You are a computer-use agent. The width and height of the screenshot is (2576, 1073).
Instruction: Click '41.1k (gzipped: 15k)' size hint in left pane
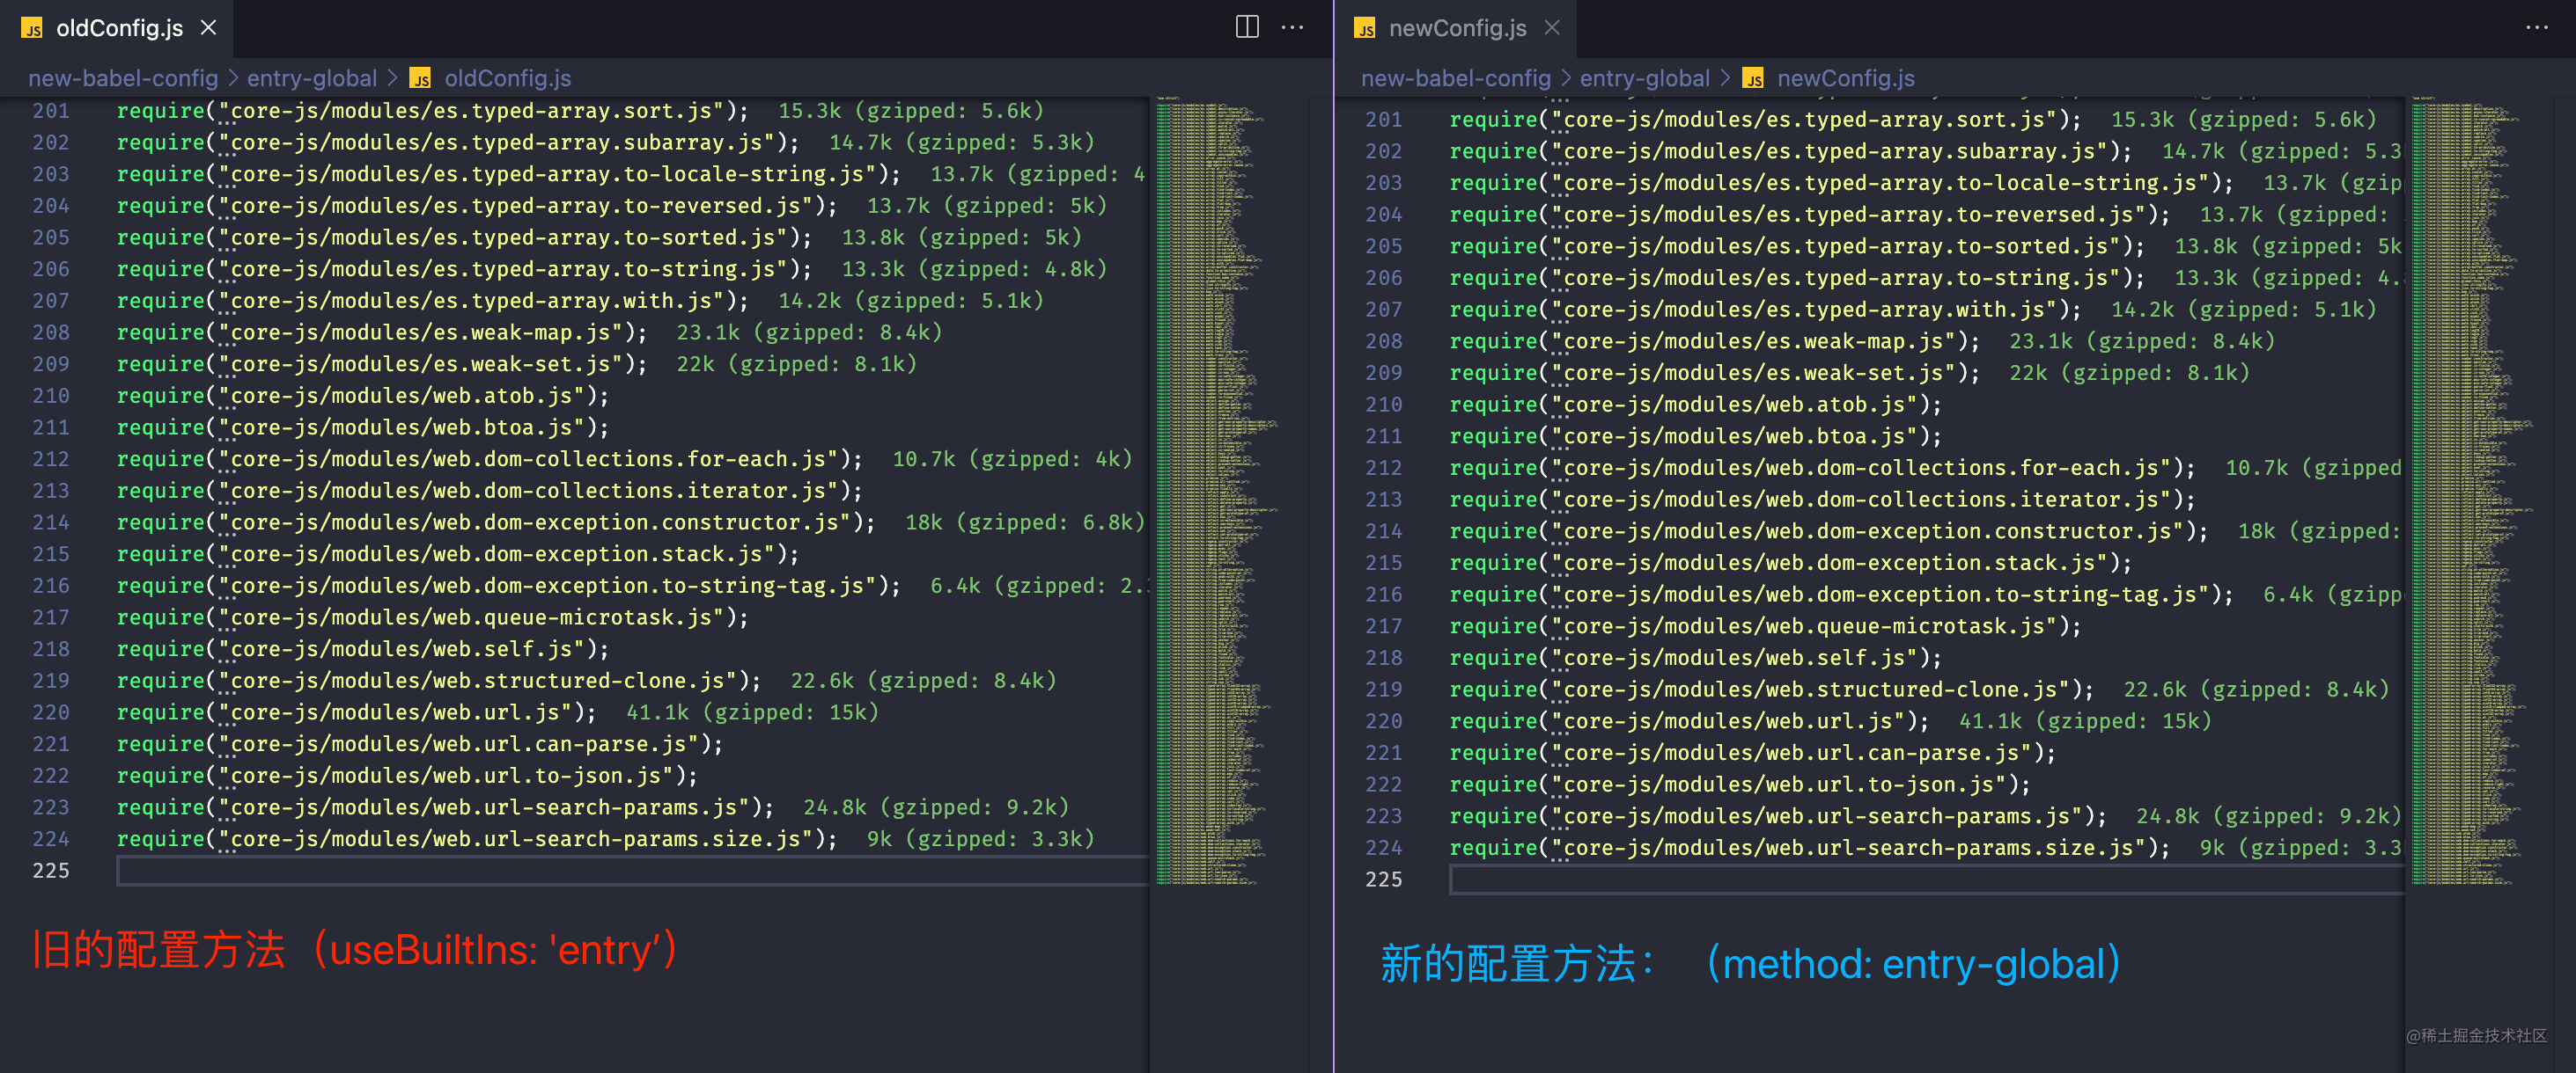pos(752,712)
